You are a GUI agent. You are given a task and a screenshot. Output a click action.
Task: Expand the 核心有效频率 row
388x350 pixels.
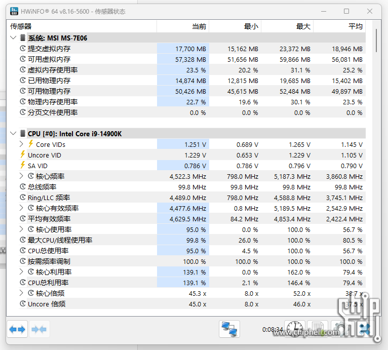(21, 208)
